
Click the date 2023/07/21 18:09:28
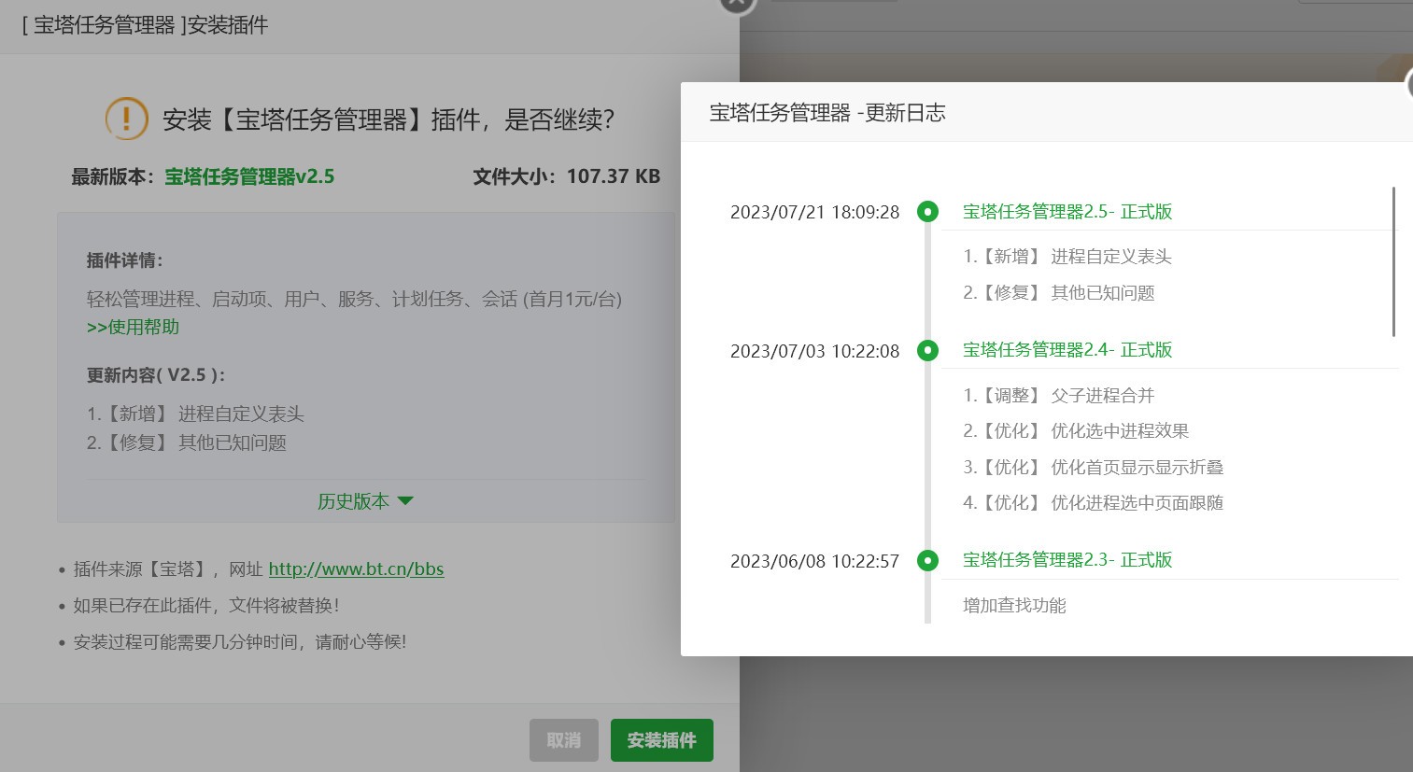click(814, 212)
